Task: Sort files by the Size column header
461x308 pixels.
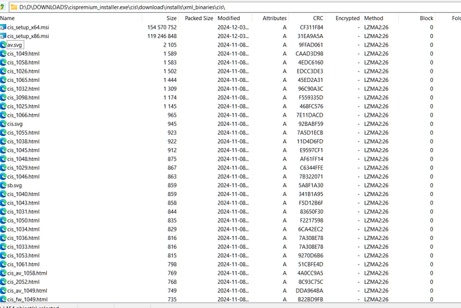Action: (160, 18)
